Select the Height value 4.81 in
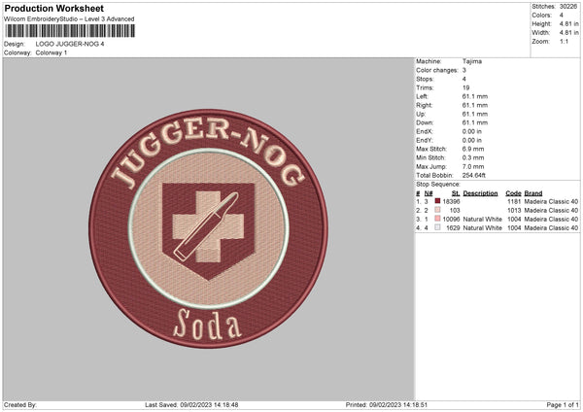This screenshot has width=583, height=412. (568, 23)
